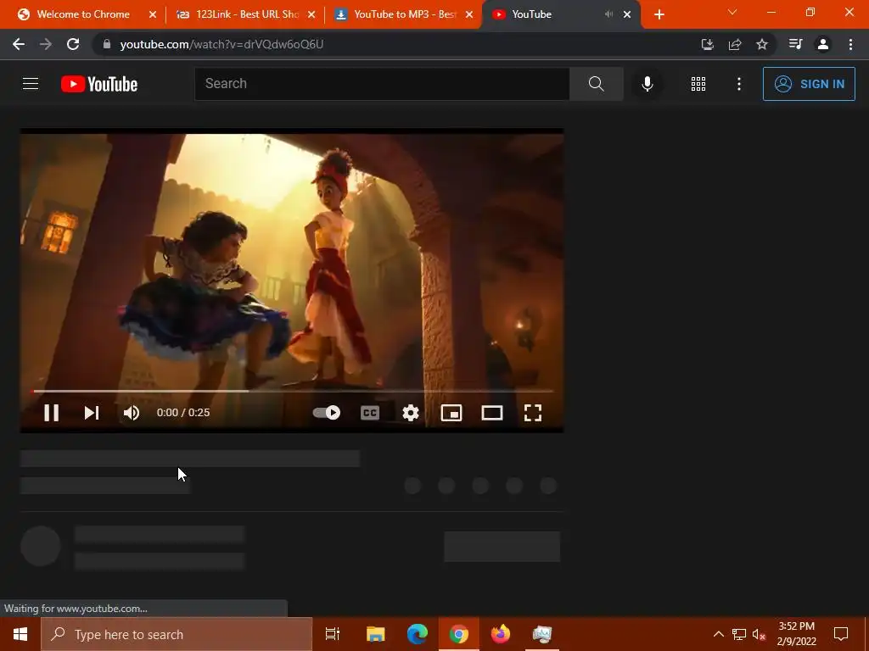Turn on closed captions (CC)

tap(370, 413)
